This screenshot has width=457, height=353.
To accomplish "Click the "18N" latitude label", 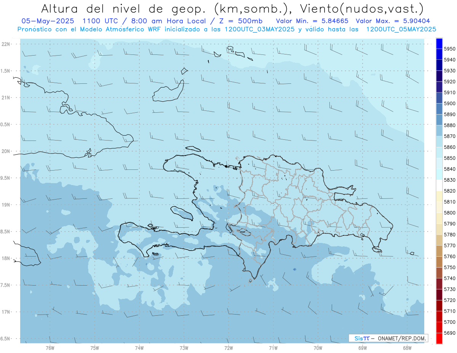I will [6, 259].
